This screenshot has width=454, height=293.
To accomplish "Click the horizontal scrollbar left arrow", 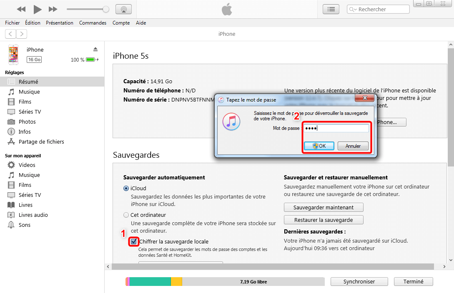I will coord(108,266).
